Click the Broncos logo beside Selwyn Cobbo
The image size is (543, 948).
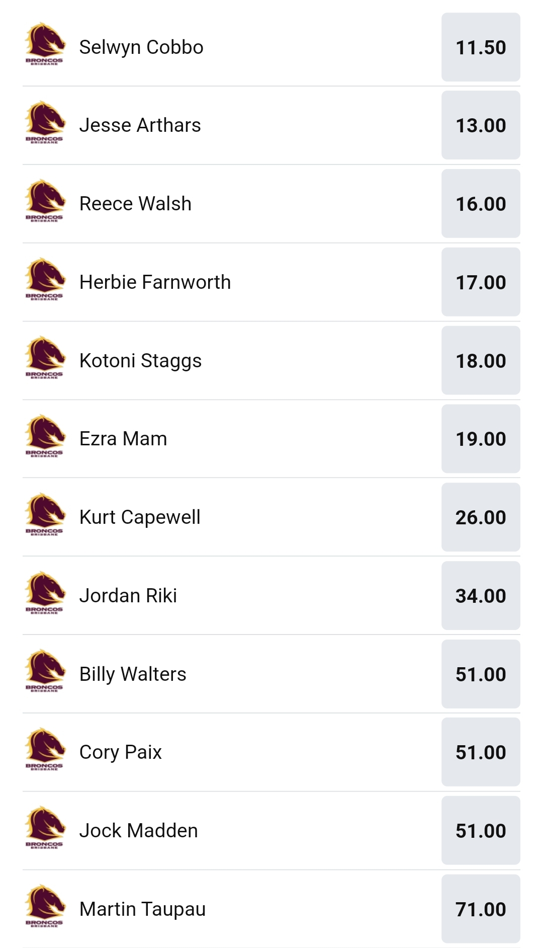[x=45, y=44]
